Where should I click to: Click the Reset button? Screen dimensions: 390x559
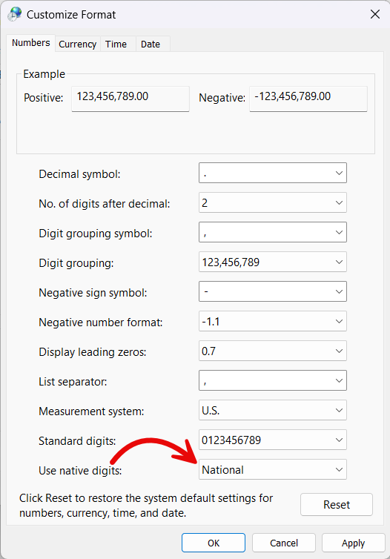[337, 504]
